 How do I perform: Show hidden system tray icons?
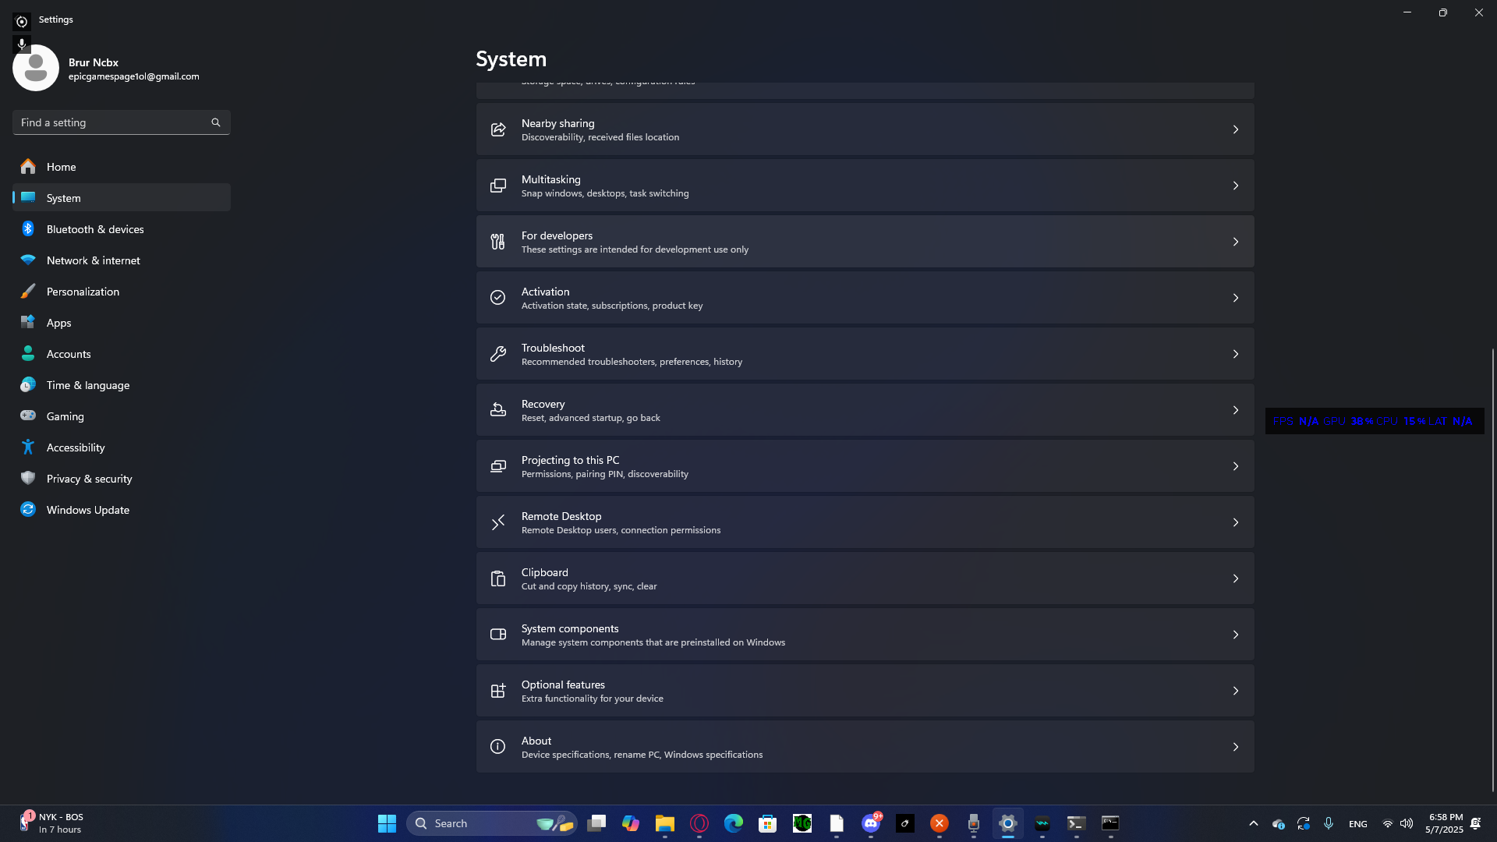click(x=1253, y=823)
